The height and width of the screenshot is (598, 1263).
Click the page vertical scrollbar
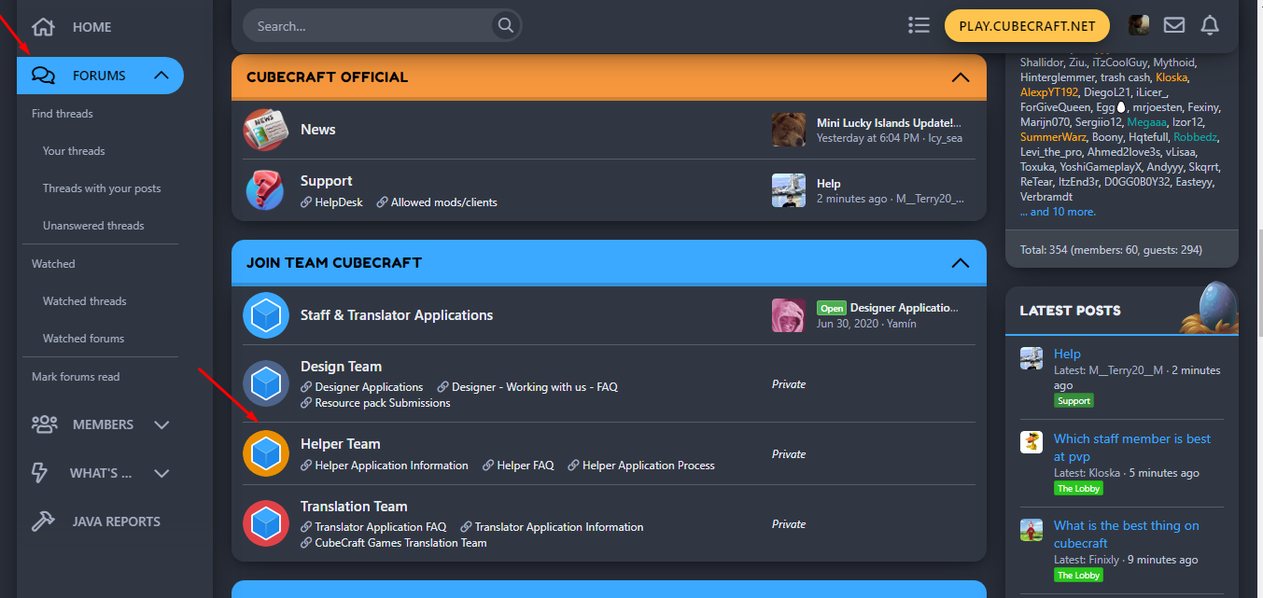[x=1259, y=285]
